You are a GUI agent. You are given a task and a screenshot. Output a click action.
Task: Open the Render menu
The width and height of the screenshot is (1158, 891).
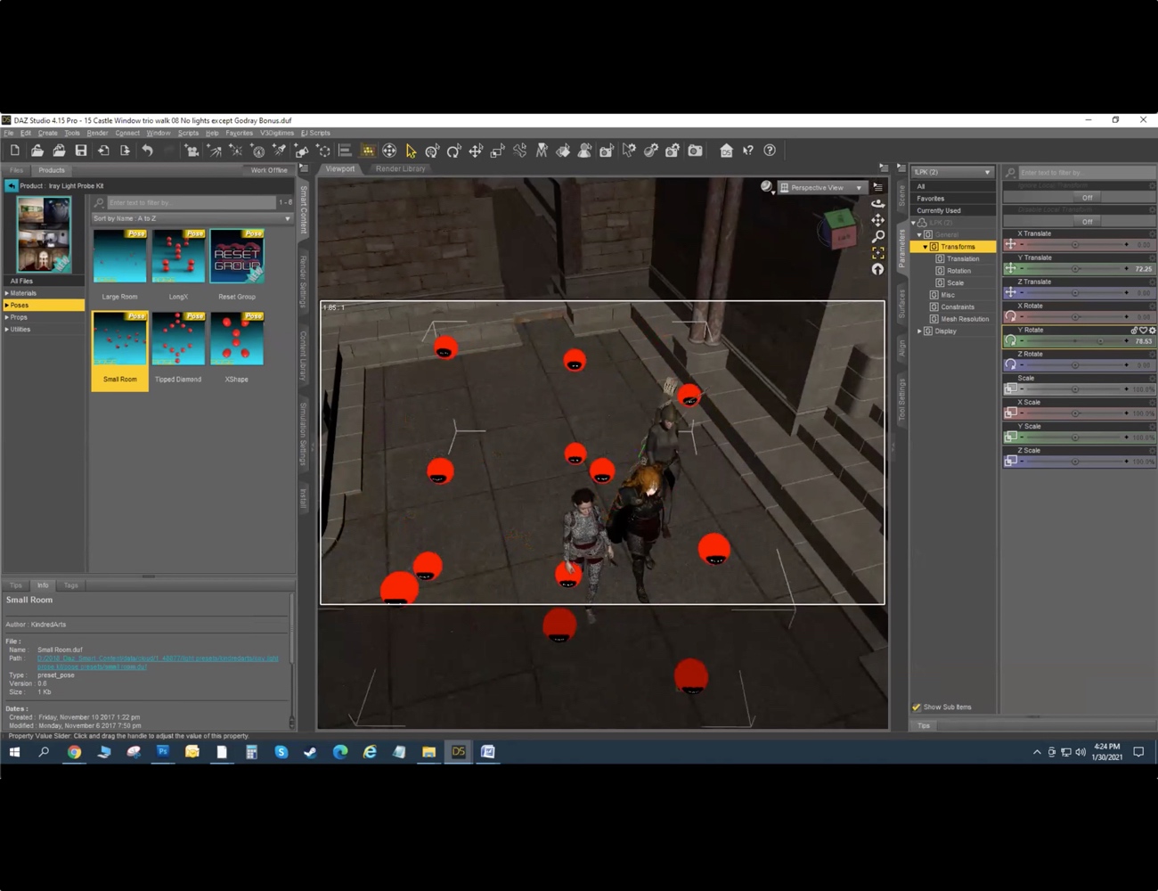(97, 133)
